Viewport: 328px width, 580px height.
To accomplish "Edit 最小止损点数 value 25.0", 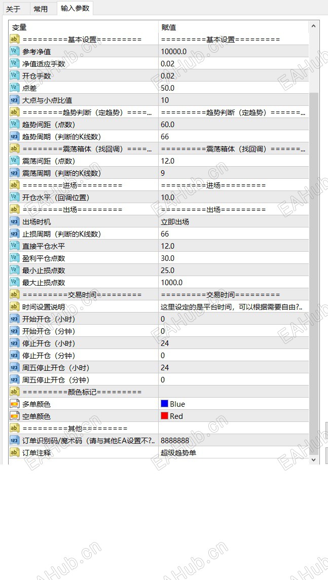I will pos(234,270).
